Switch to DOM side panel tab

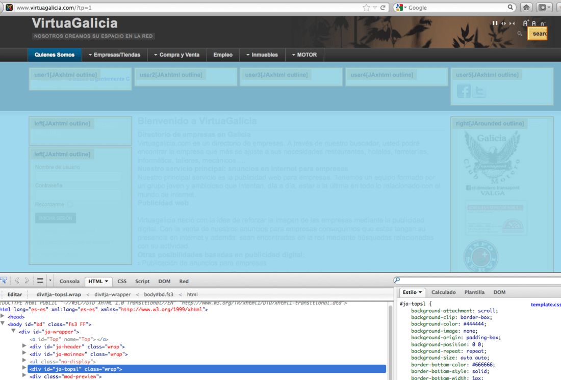[499, 292]
